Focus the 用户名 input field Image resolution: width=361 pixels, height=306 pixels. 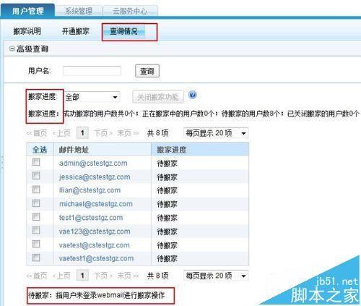(x=92, y=71)
